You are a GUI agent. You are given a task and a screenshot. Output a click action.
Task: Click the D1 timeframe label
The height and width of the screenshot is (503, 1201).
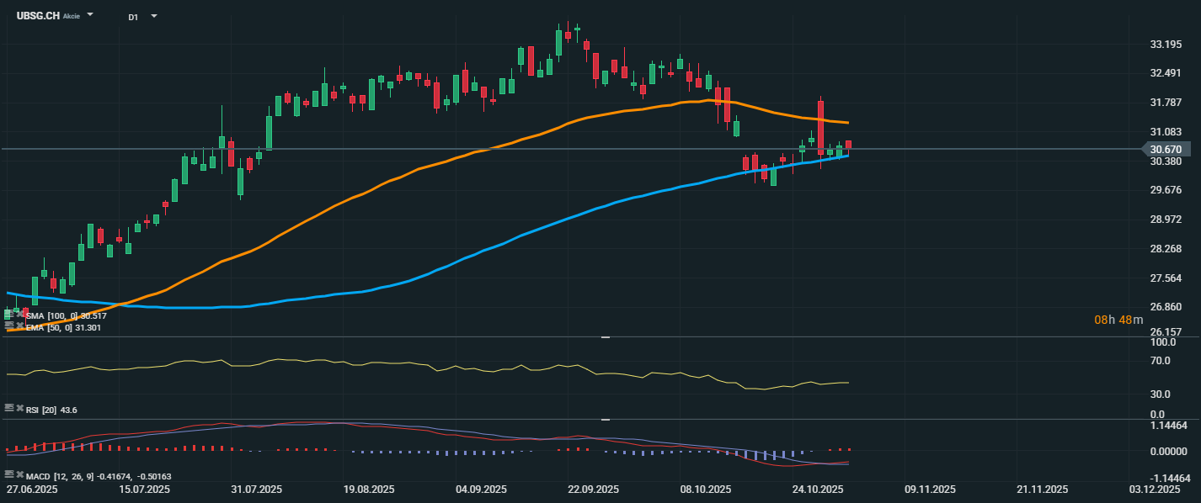[x=133, y=17]
